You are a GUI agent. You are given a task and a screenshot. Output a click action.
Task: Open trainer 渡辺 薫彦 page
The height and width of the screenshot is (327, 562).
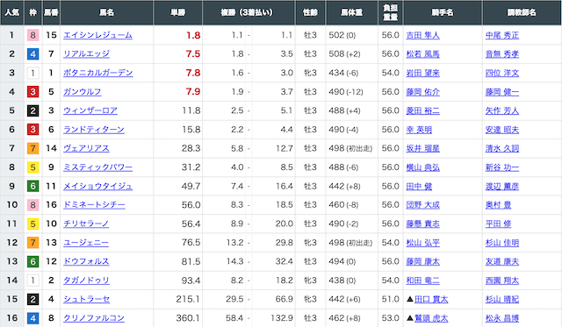click(x=502, y=187)
